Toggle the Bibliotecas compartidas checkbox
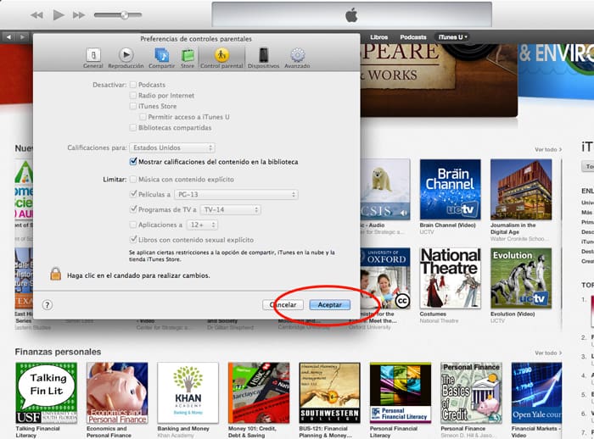 coord(133,127)
